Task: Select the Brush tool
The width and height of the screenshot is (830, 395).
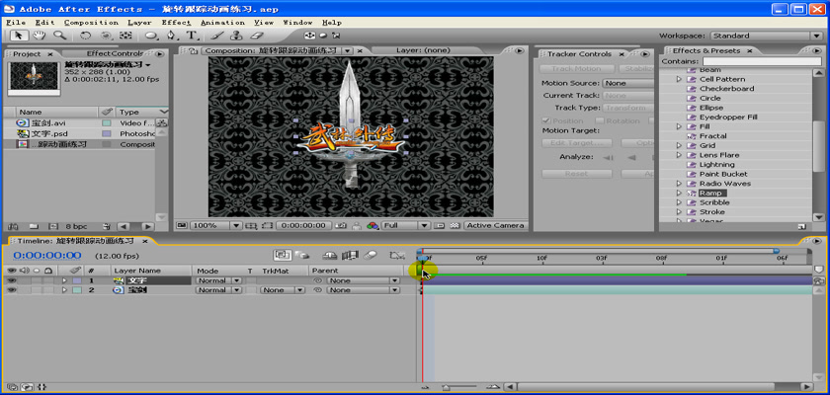Action: click(217, 36)
